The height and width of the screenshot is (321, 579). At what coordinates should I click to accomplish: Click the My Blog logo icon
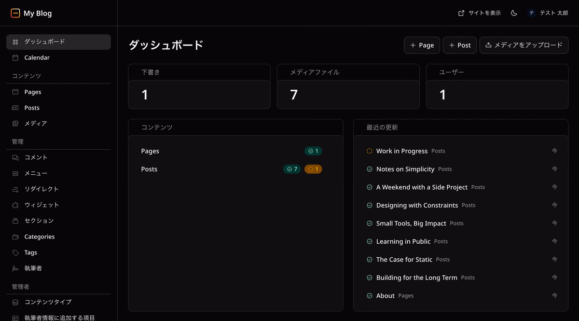pyautogui.click(x=15, y=13)
